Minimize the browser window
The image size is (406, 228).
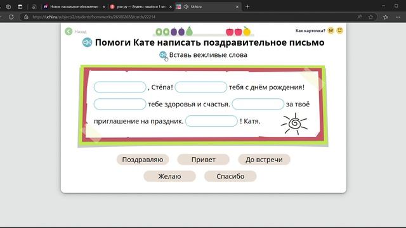coord(383,6)
